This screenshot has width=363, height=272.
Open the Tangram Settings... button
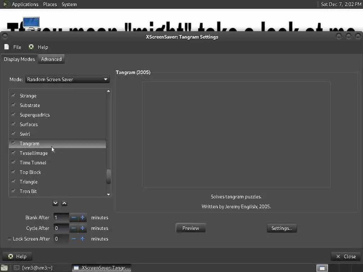[282, 228]
